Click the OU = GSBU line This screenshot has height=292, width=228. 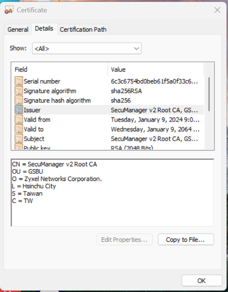point(27,172)
